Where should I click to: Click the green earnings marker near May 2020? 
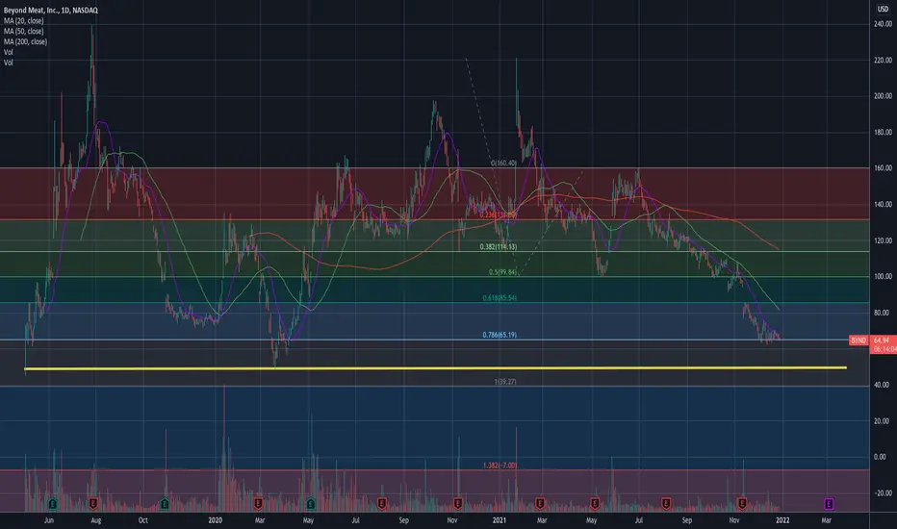pyautogui.click(x=311, y=504)
